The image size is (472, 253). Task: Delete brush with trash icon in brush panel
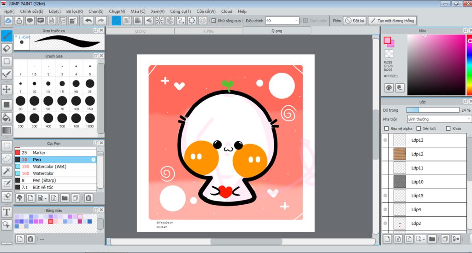pyautogui.click(x=88, y=198)
